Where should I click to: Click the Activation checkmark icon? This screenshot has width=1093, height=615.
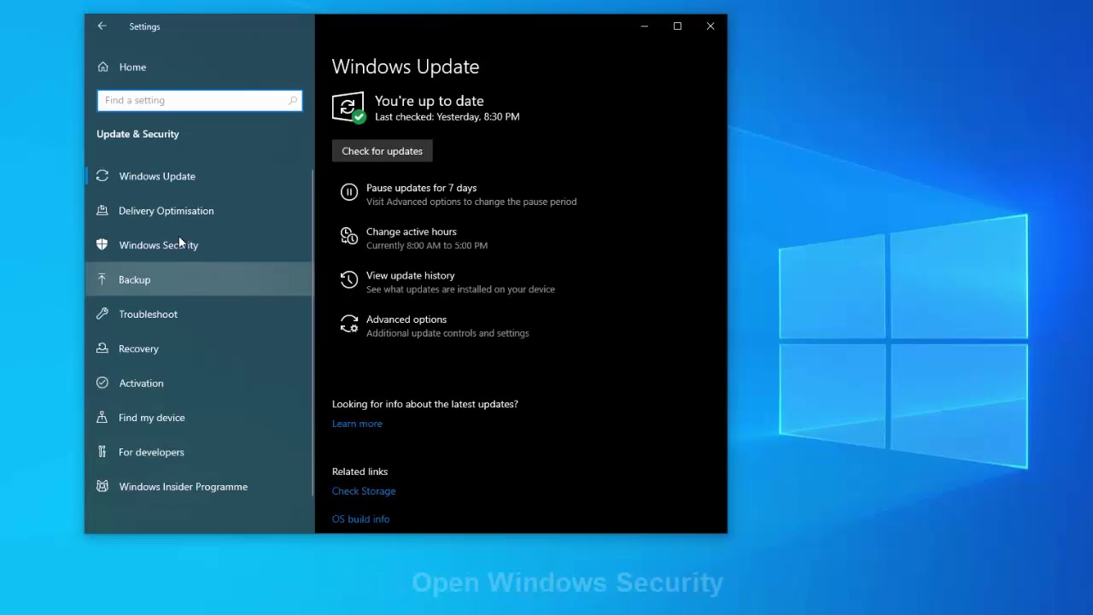point(102,383)
